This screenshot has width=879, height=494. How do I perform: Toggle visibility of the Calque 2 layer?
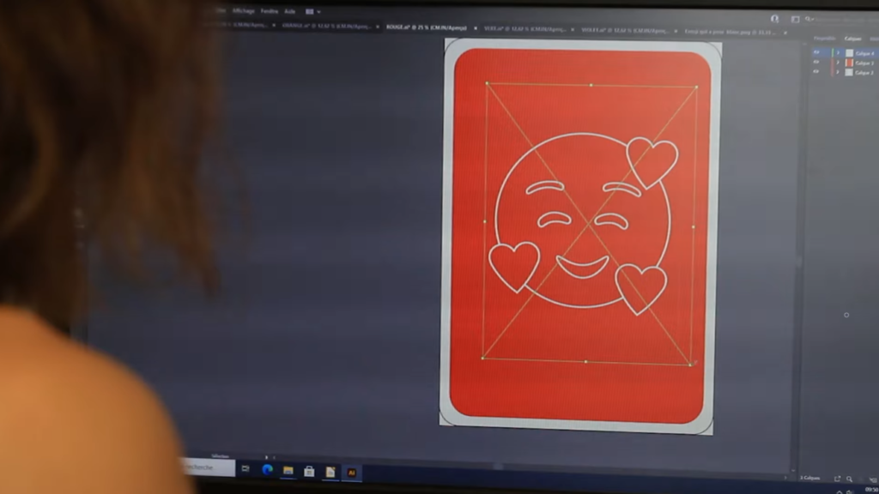816,72
